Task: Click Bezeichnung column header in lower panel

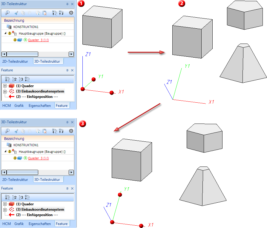Action: [38, 139]
